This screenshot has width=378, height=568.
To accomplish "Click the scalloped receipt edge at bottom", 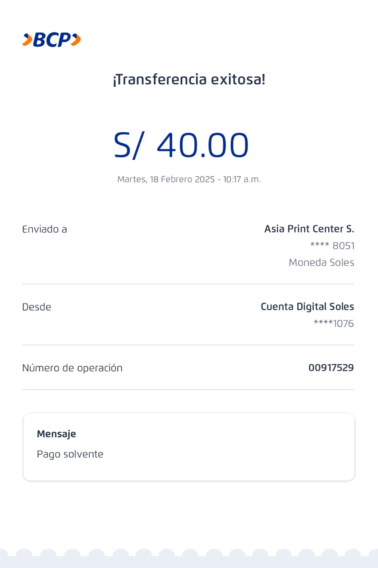I will 189,559.
